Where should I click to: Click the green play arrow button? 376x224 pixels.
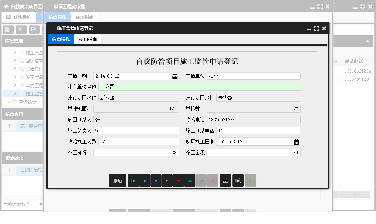point(250,181)
